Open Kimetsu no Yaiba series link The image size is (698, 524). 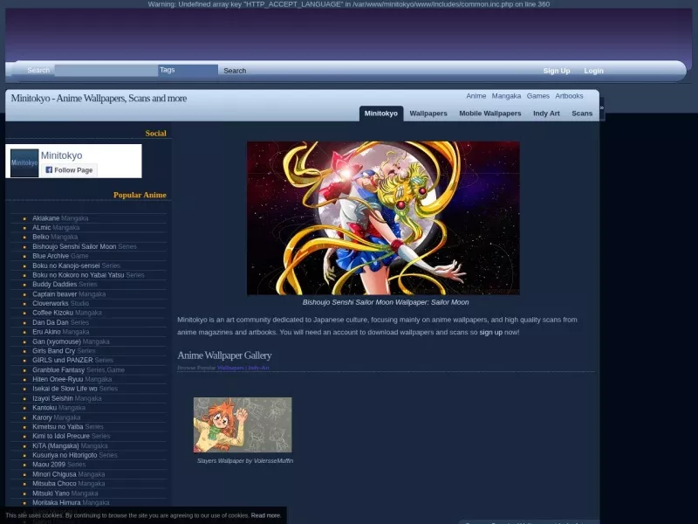point(58,426)
